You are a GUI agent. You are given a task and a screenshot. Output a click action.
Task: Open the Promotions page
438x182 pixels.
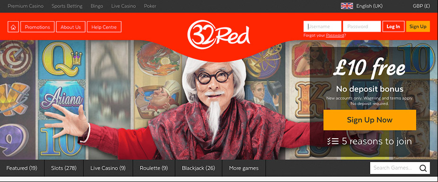pos(37,27)
